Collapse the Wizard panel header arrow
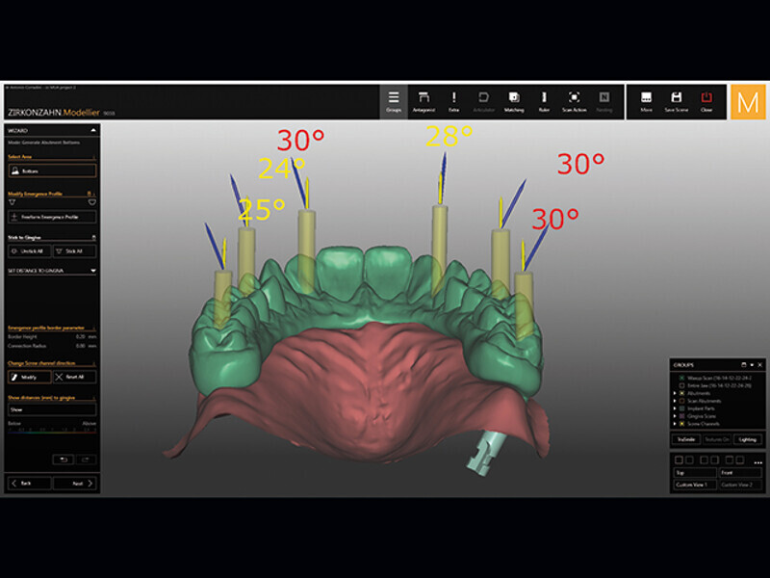 [x=92, y=128]
